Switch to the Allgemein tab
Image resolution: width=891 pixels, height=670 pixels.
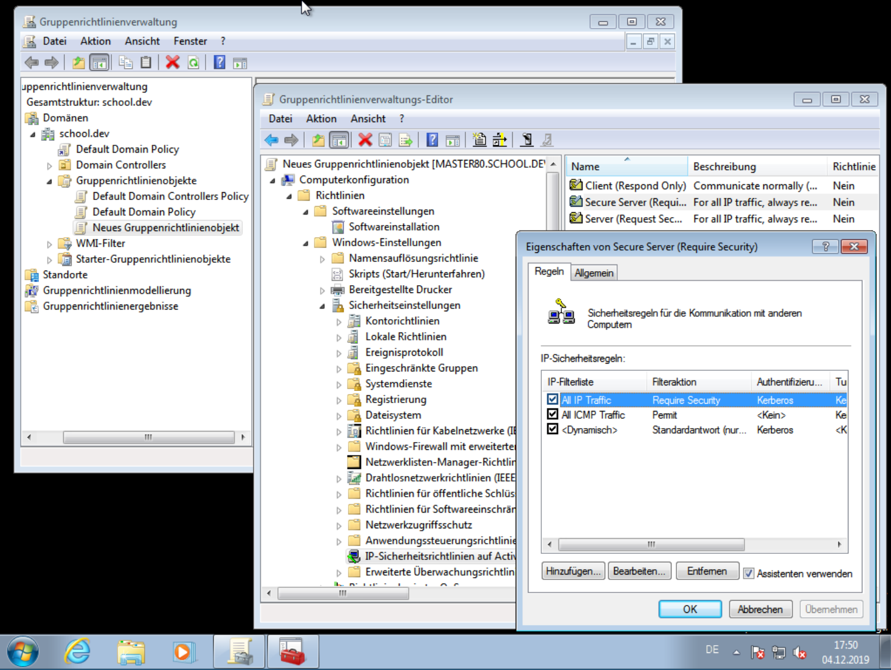[x=594, y=273]
